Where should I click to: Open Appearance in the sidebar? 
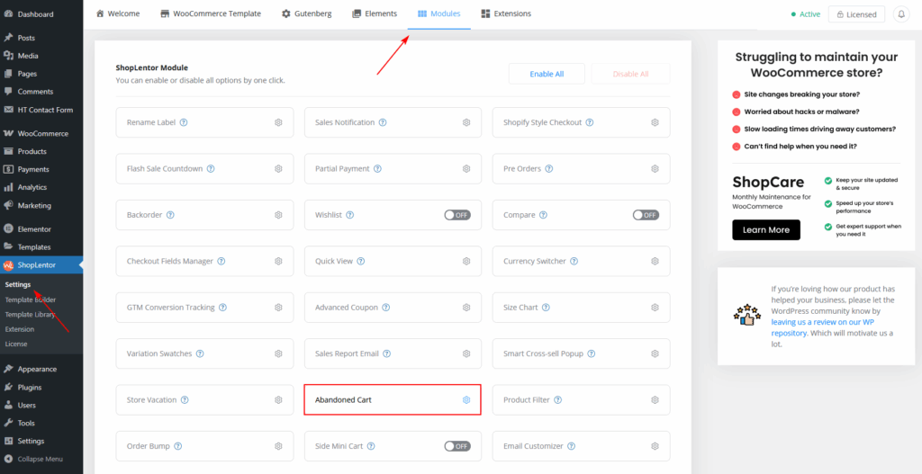pos(41,369)
